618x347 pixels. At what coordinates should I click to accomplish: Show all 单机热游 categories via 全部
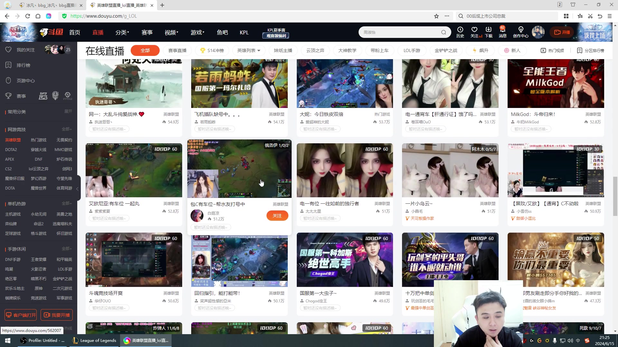[x=67, y=203]
